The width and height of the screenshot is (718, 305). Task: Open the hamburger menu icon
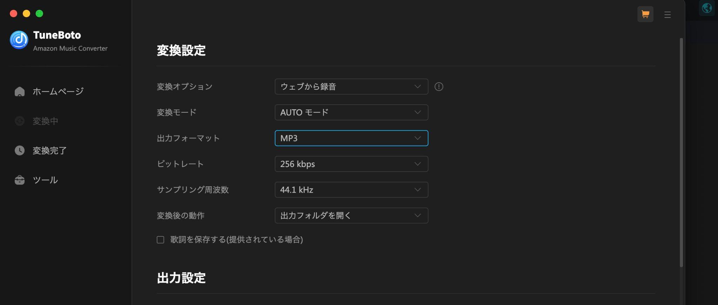[x=668, y=15]
